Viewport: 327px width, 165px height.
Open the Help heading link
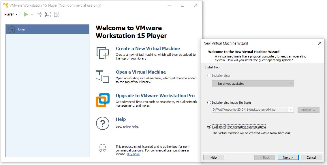(x=121, y=119)
